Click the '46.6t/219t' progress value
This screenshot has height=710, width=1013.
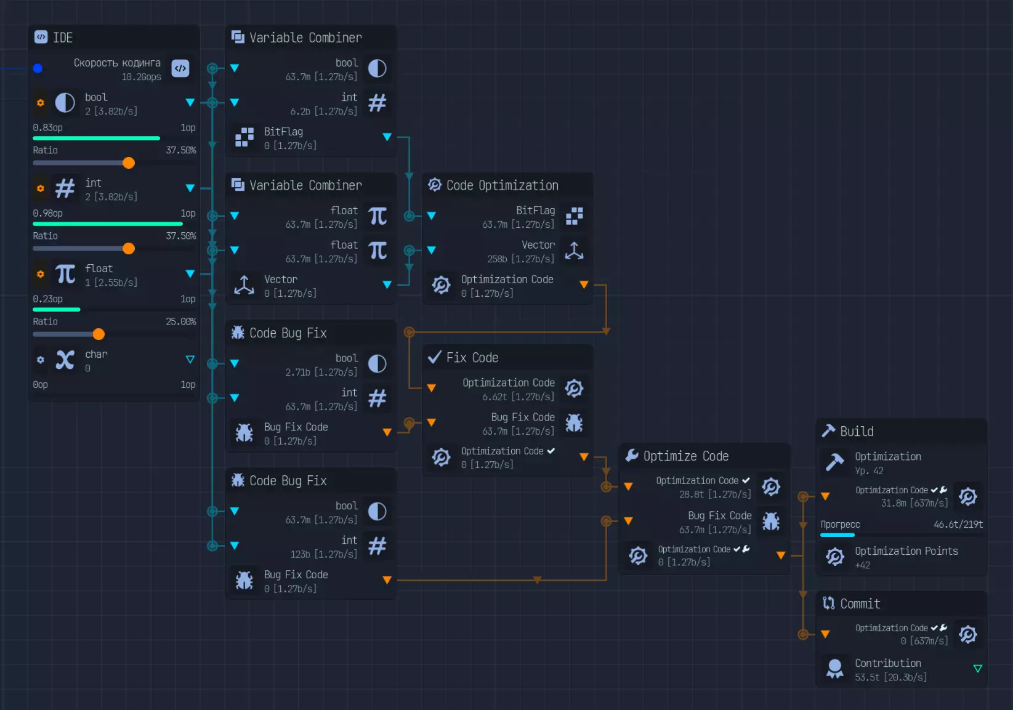point(958,525)
